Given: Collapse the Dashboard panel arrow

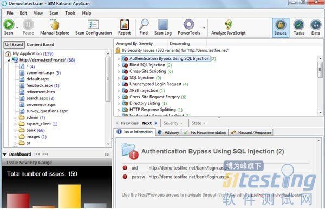Looking at the screenshot, I should 5,154.
